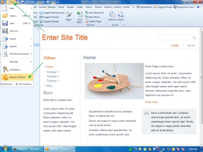Viewport: 203px width, 152px height.
Task: Switch to MediaFire Mozilla Firefox taskbar item
Action: (27, 149)
